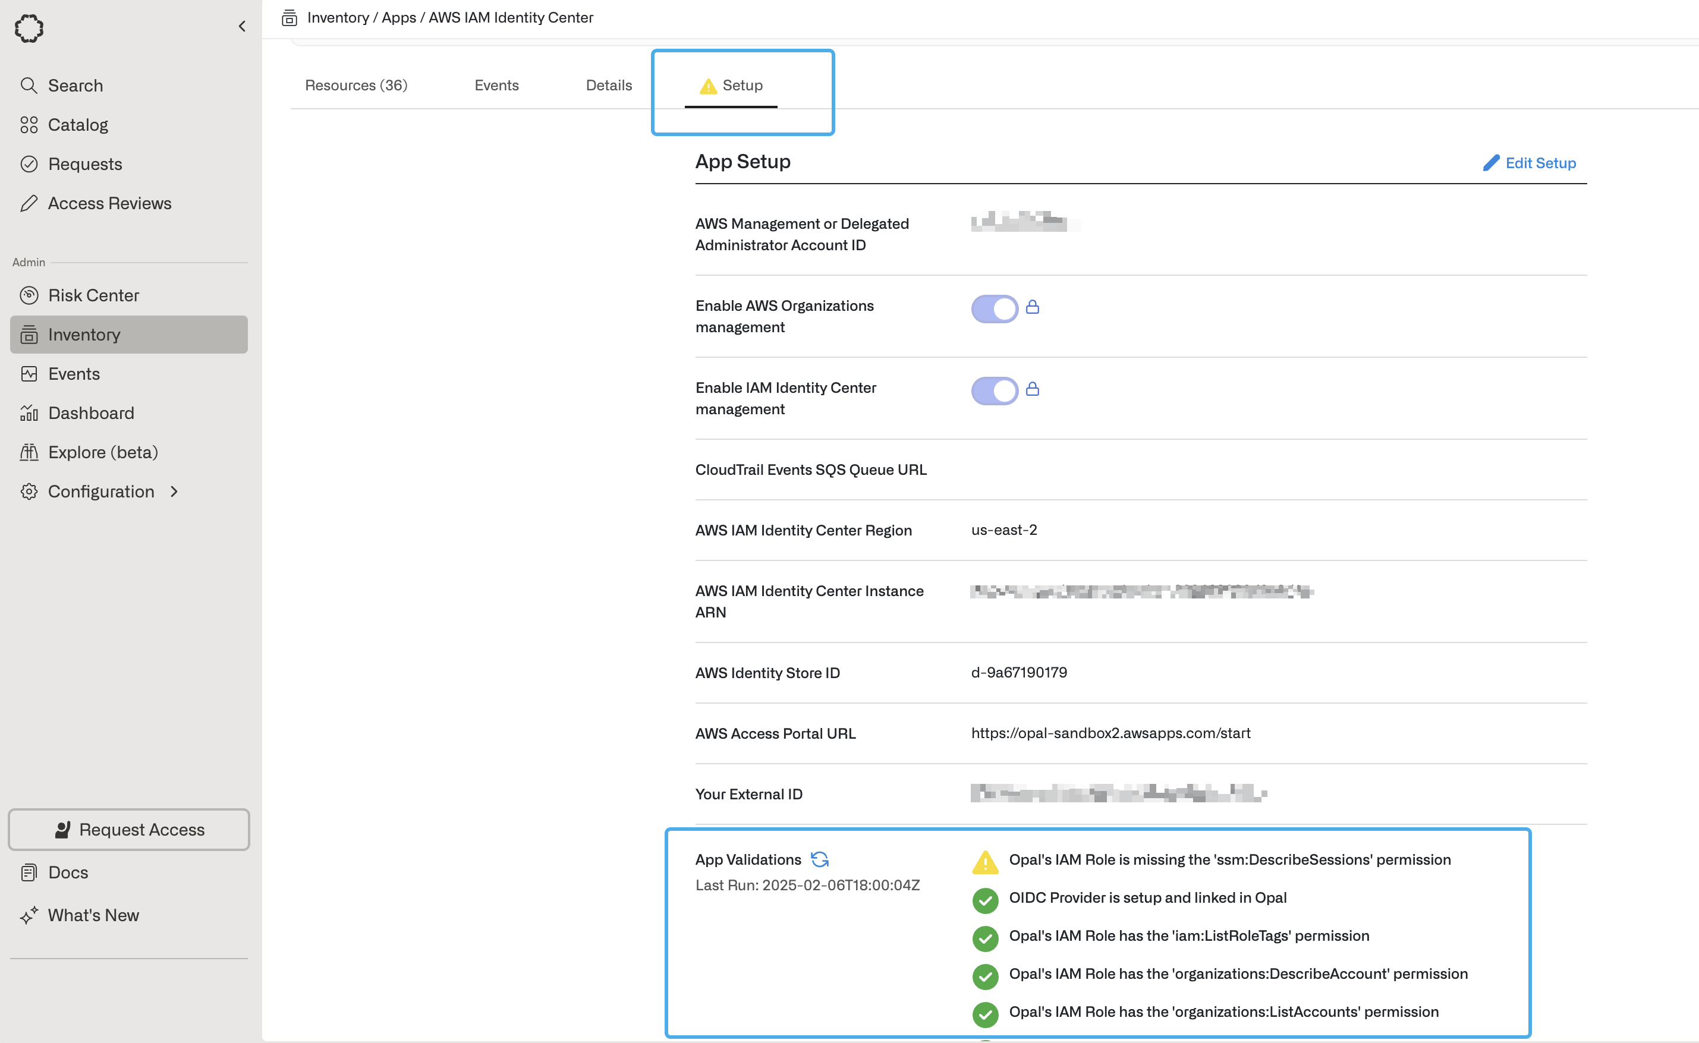Open Explore (beta) section

coord(103,452)
